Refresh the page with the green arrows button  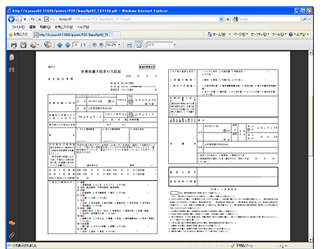point(33,19)
